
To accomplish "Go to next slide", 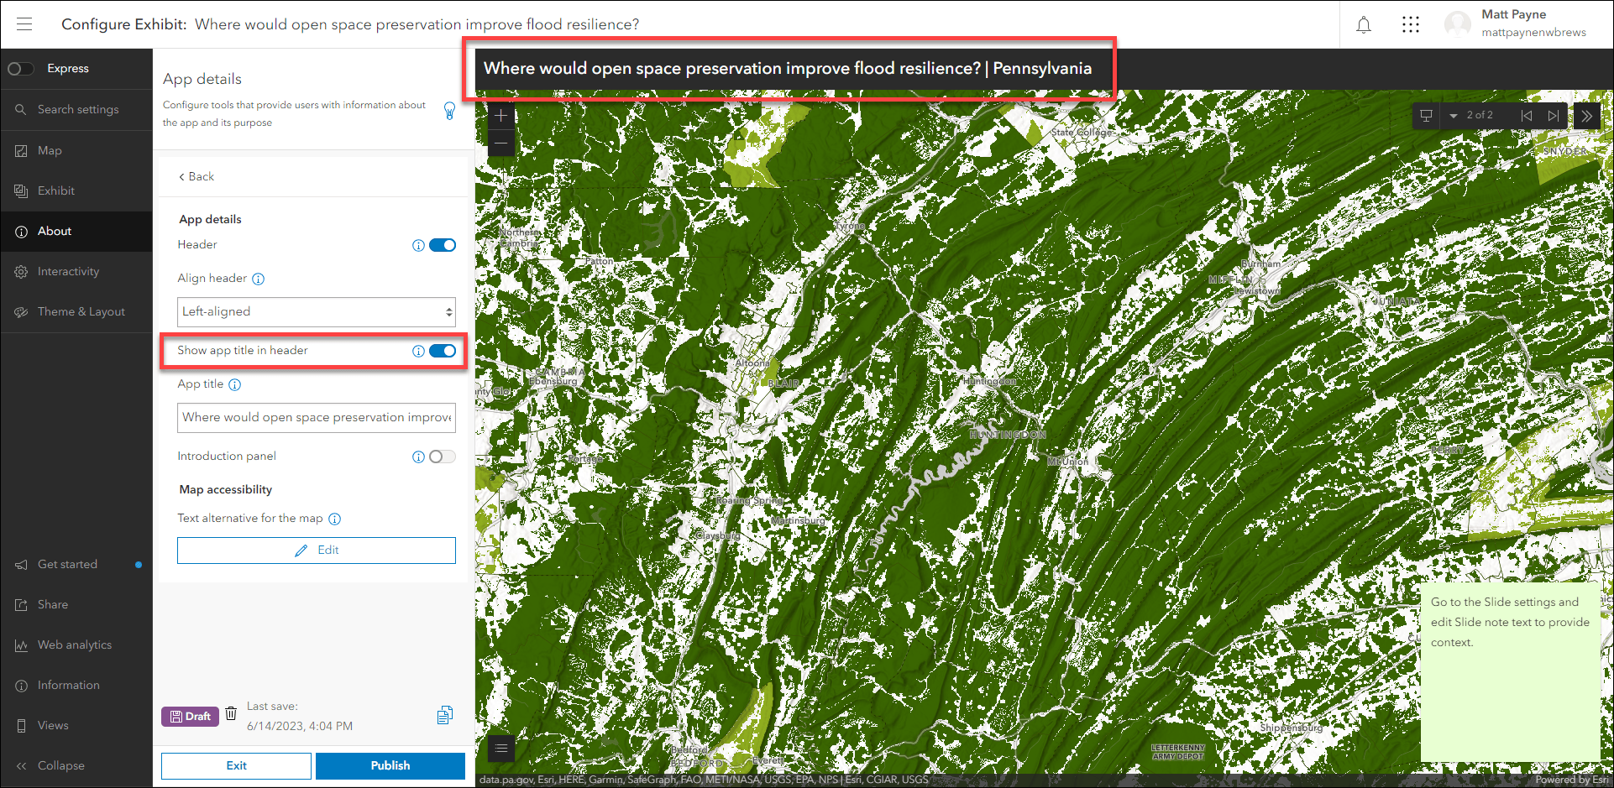I will 1554,116.
